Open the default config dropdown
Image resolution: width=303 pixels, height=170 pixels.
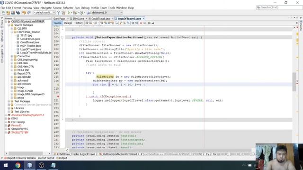[45, 13]
